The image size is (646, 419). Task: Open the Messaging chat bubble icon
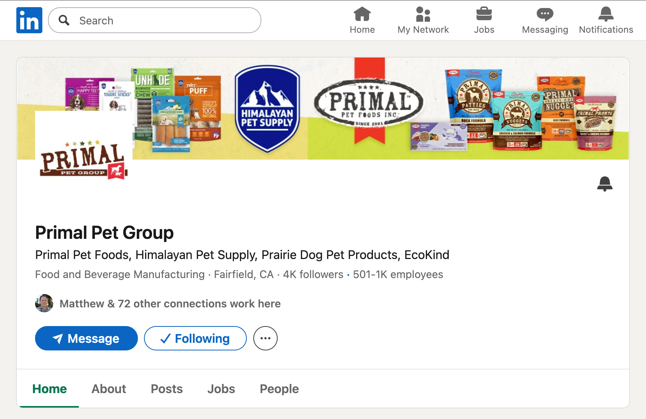pos(545,14)
